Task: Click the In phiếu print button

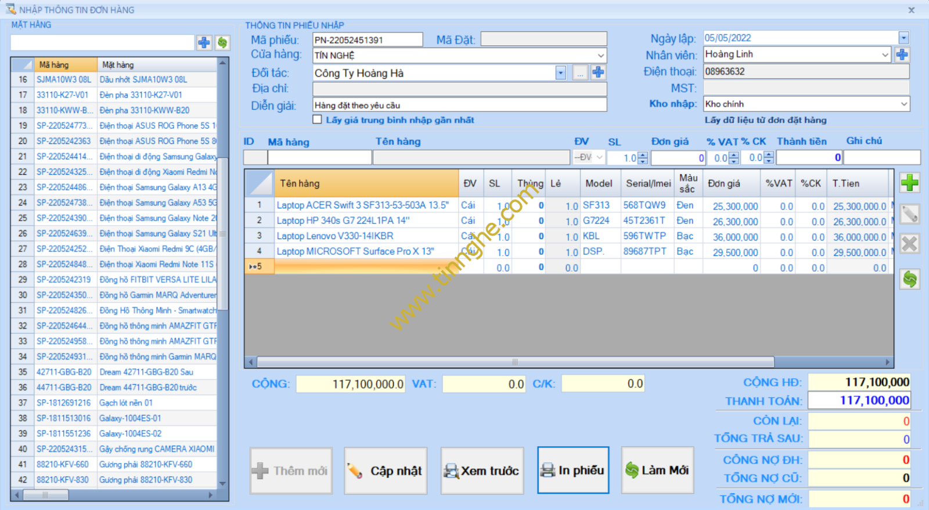Action: coord(573,470)
